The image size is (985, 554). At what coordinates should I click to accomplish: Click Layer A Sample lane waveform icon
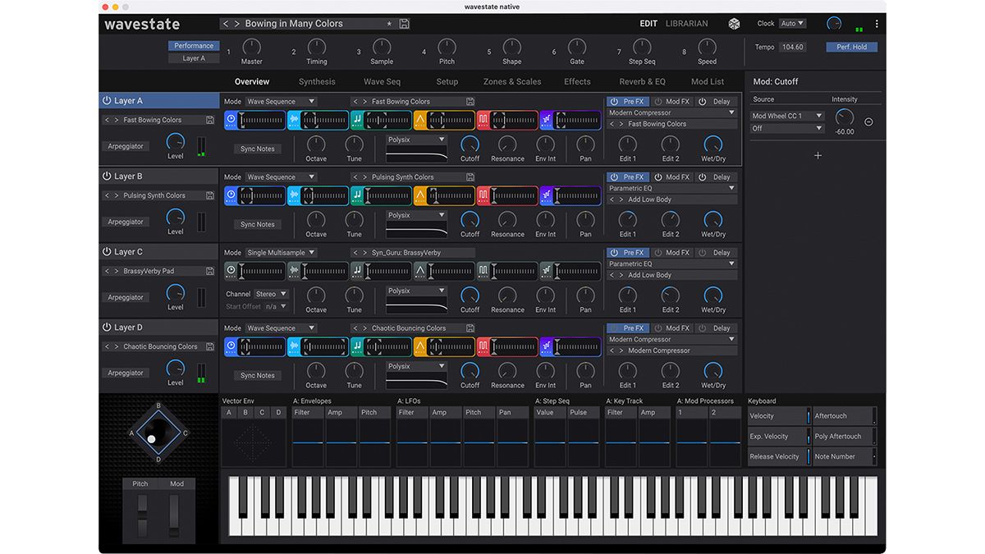(x=294, y=120)
